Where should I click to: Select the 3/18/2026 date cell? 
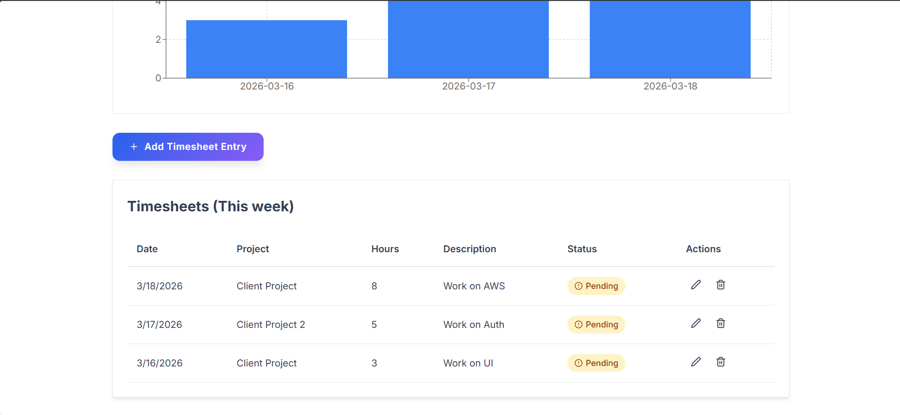tap(160, 286)
